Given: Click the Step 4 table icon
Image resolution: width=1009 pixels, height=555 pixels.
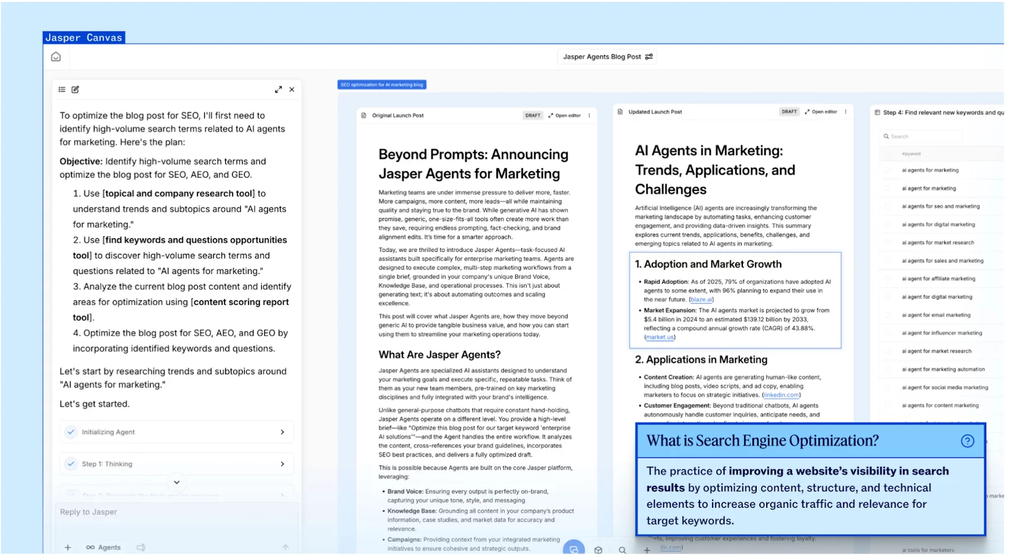Looking at the screenshot, I should point(877,112).
